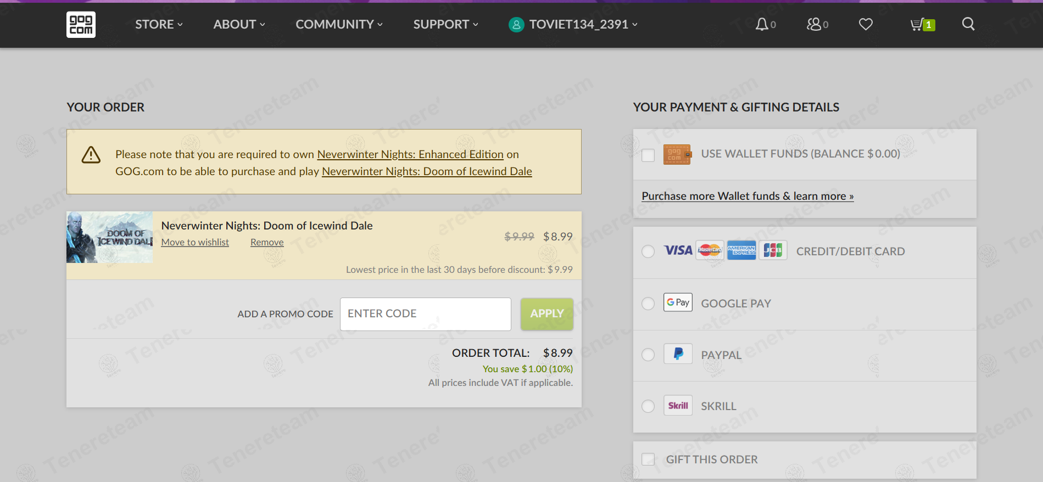The image size is (1043, 482).
Task: Open wishlist heart icon
Action: pos(866,24)
